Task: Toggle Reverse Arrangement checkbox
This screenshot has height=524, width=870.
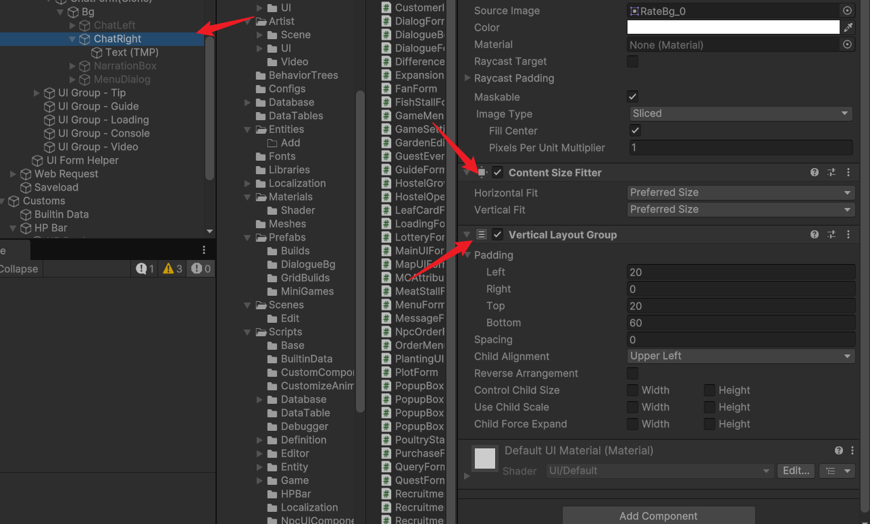Action: 633,373
